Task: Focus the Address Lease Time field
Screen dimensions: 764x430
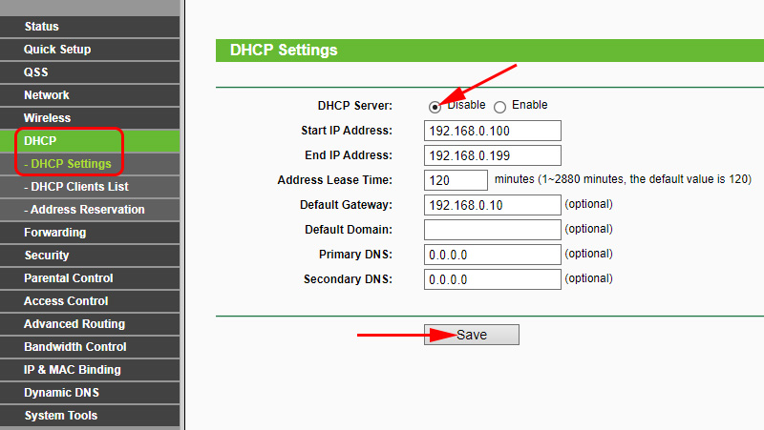Action: click(456, 180)
